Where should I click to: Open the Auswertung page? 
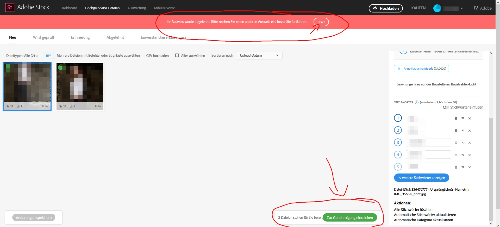pos(136,8)
